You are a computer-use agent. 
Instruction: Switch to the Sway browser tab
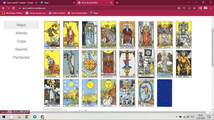[x=57, y=3]
